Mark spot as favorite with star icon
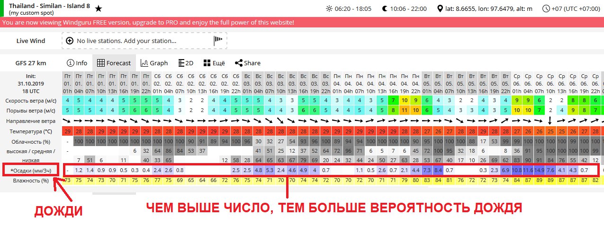This screenshot has height=225, width=604. point(99,9)
